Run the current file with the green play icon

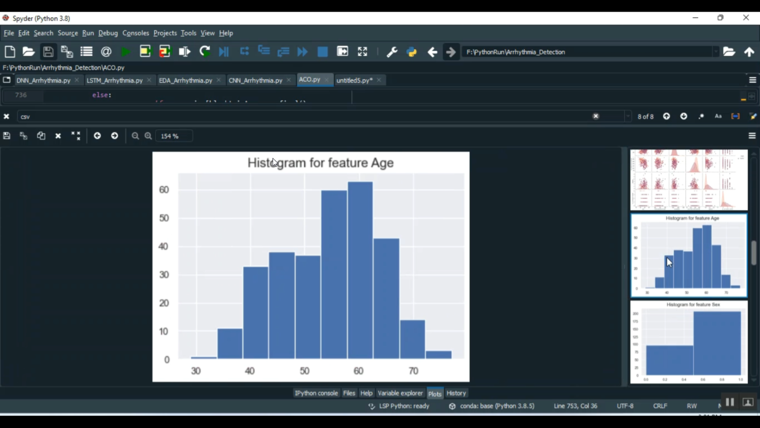[126, 52]
